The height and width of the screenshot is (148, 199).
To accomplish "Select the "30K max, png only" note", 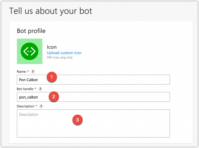I will coord(60,58).
